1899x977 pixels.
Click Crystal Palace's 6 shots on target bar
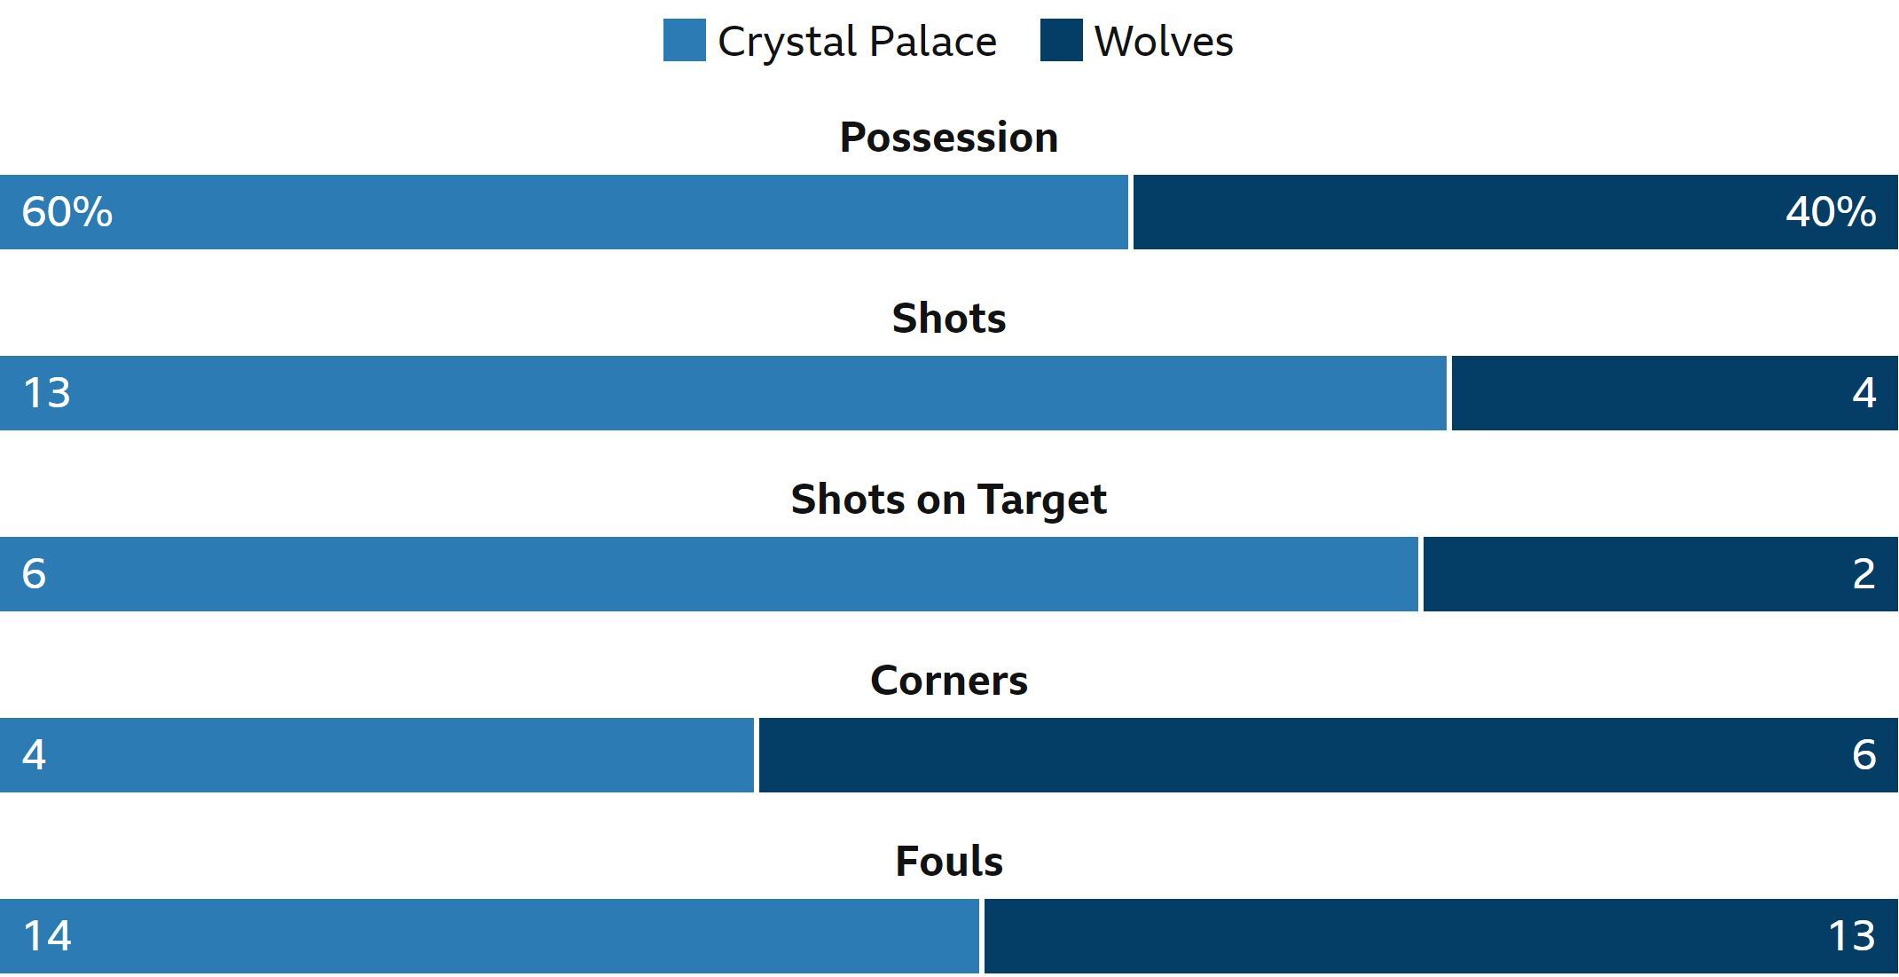coord(709,574)
